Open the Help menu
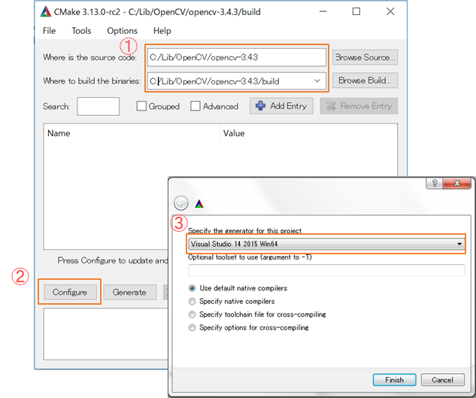This screenshot has height=398, width=476. [162, 31]
